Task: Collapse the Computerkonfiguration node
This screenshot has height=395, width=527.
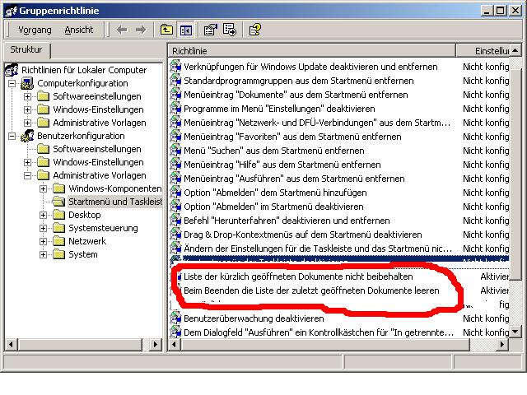Action: click(x=12, y=83)
